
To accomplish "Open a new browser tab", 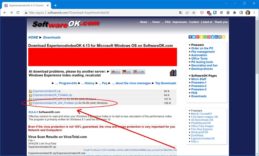I will coord(55,6).
